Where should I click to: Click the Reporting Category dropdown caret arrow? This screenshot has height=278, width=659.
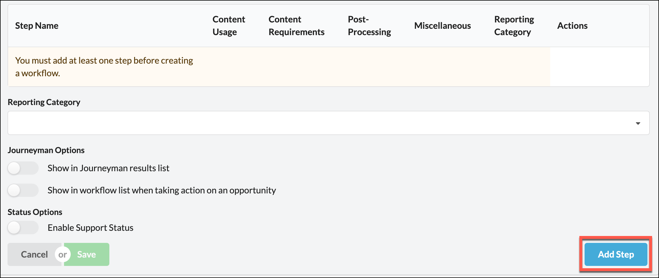(638, 123)
